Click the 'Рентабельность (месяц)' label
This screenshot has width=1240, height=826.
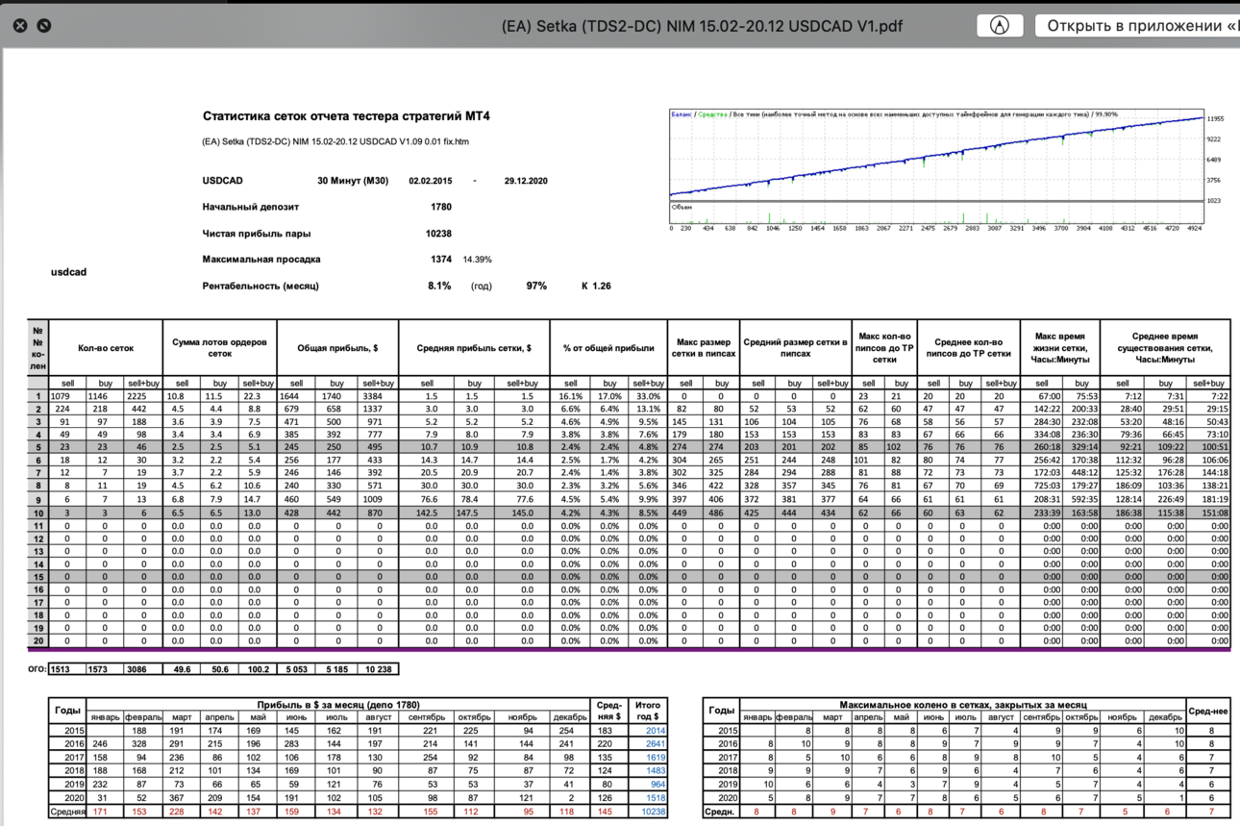tap(260, 287)
